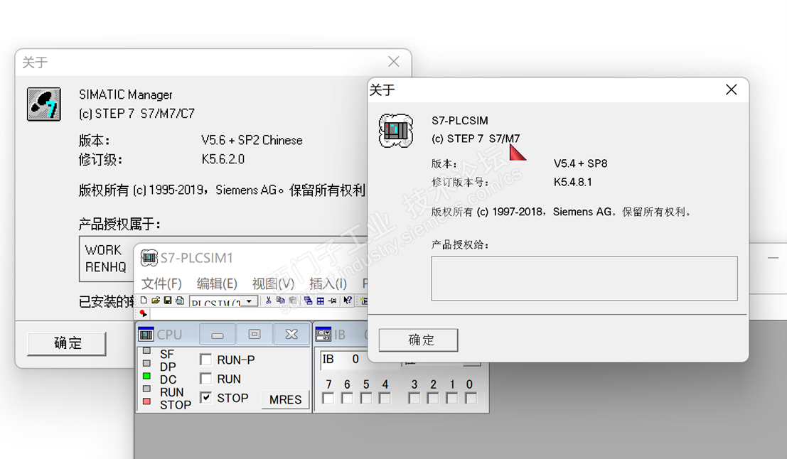Viewport: 787px width, 459px height.
Task: Close the CPU sub-window
Action: [291, 334]
